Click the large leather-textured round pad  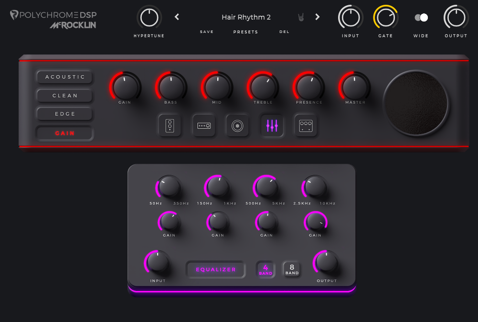click(416, 103)
